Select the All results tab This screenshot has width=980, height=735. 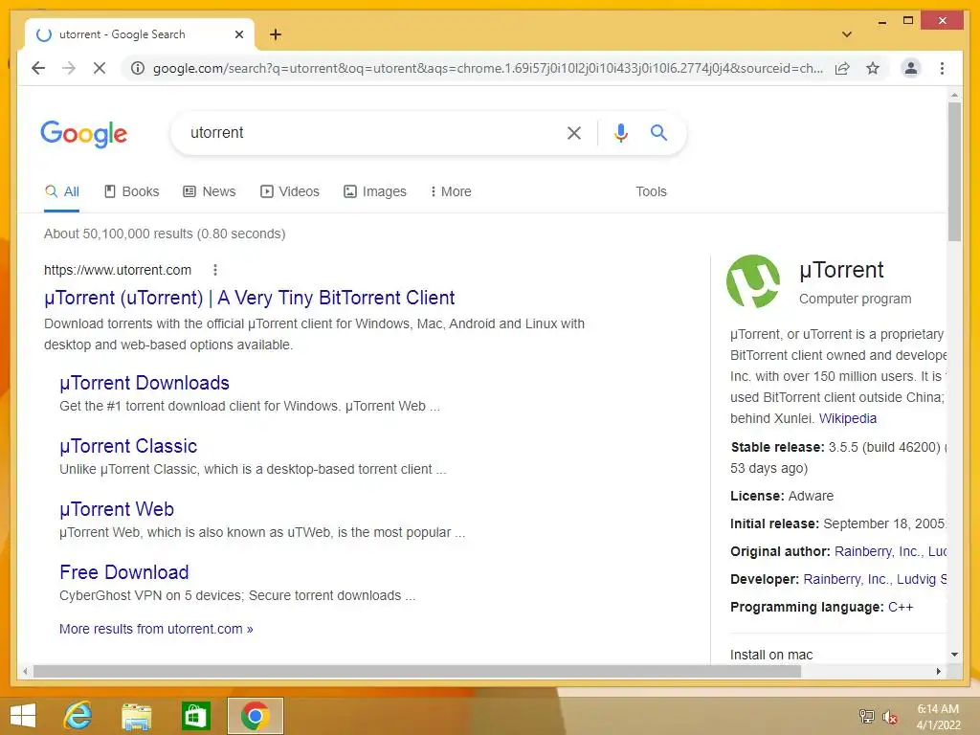click(x=62, y=191)
